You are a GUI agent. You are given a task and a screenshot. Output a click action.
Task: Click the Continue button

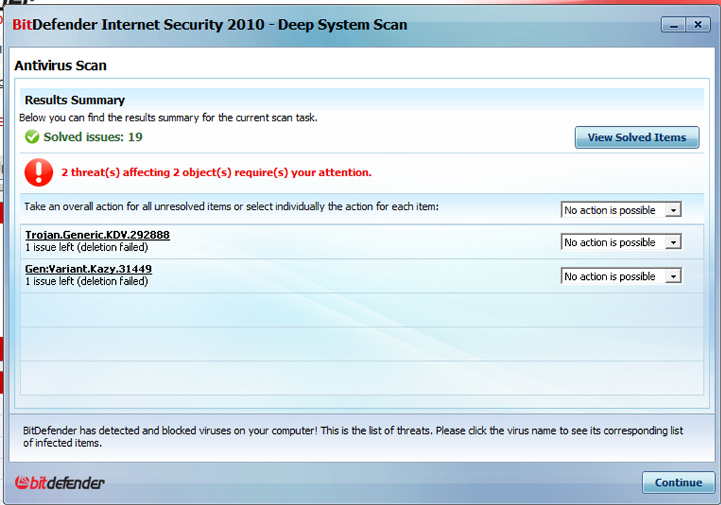pyautogui.click(x=678, y=482)
